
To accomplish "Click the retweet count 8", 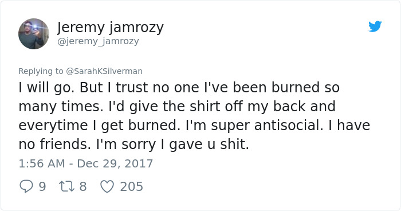I will 83,186.
